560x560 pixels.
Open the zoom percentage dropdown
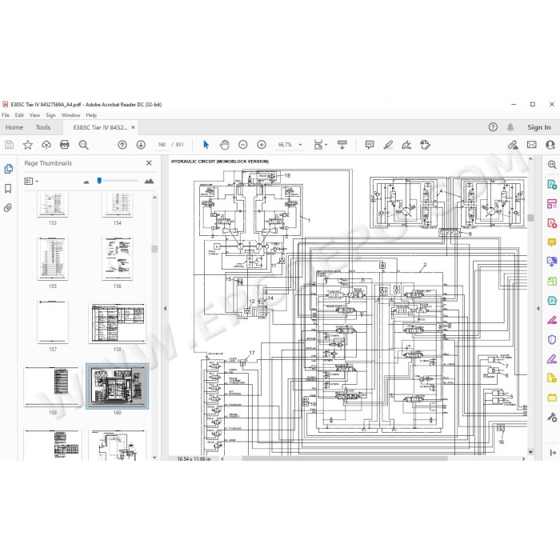[x=300, y=145]
